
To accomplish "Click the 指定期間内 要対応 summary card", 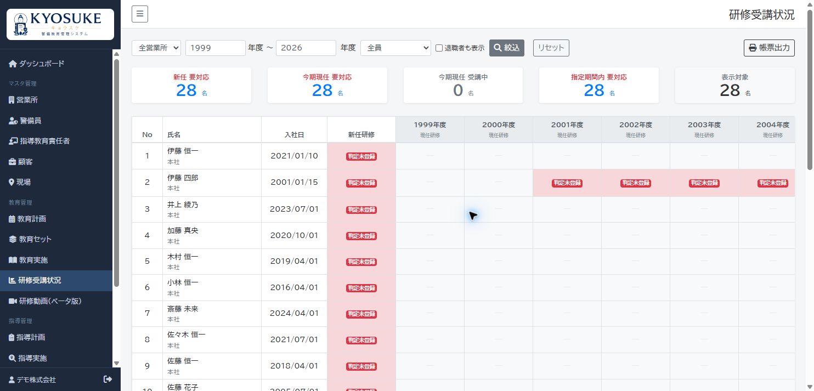I will click(599, 85).
